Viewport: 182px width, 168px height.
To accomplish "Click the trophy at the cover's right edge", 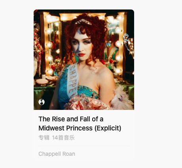I will pyautogui.click(x=129, y=45).
